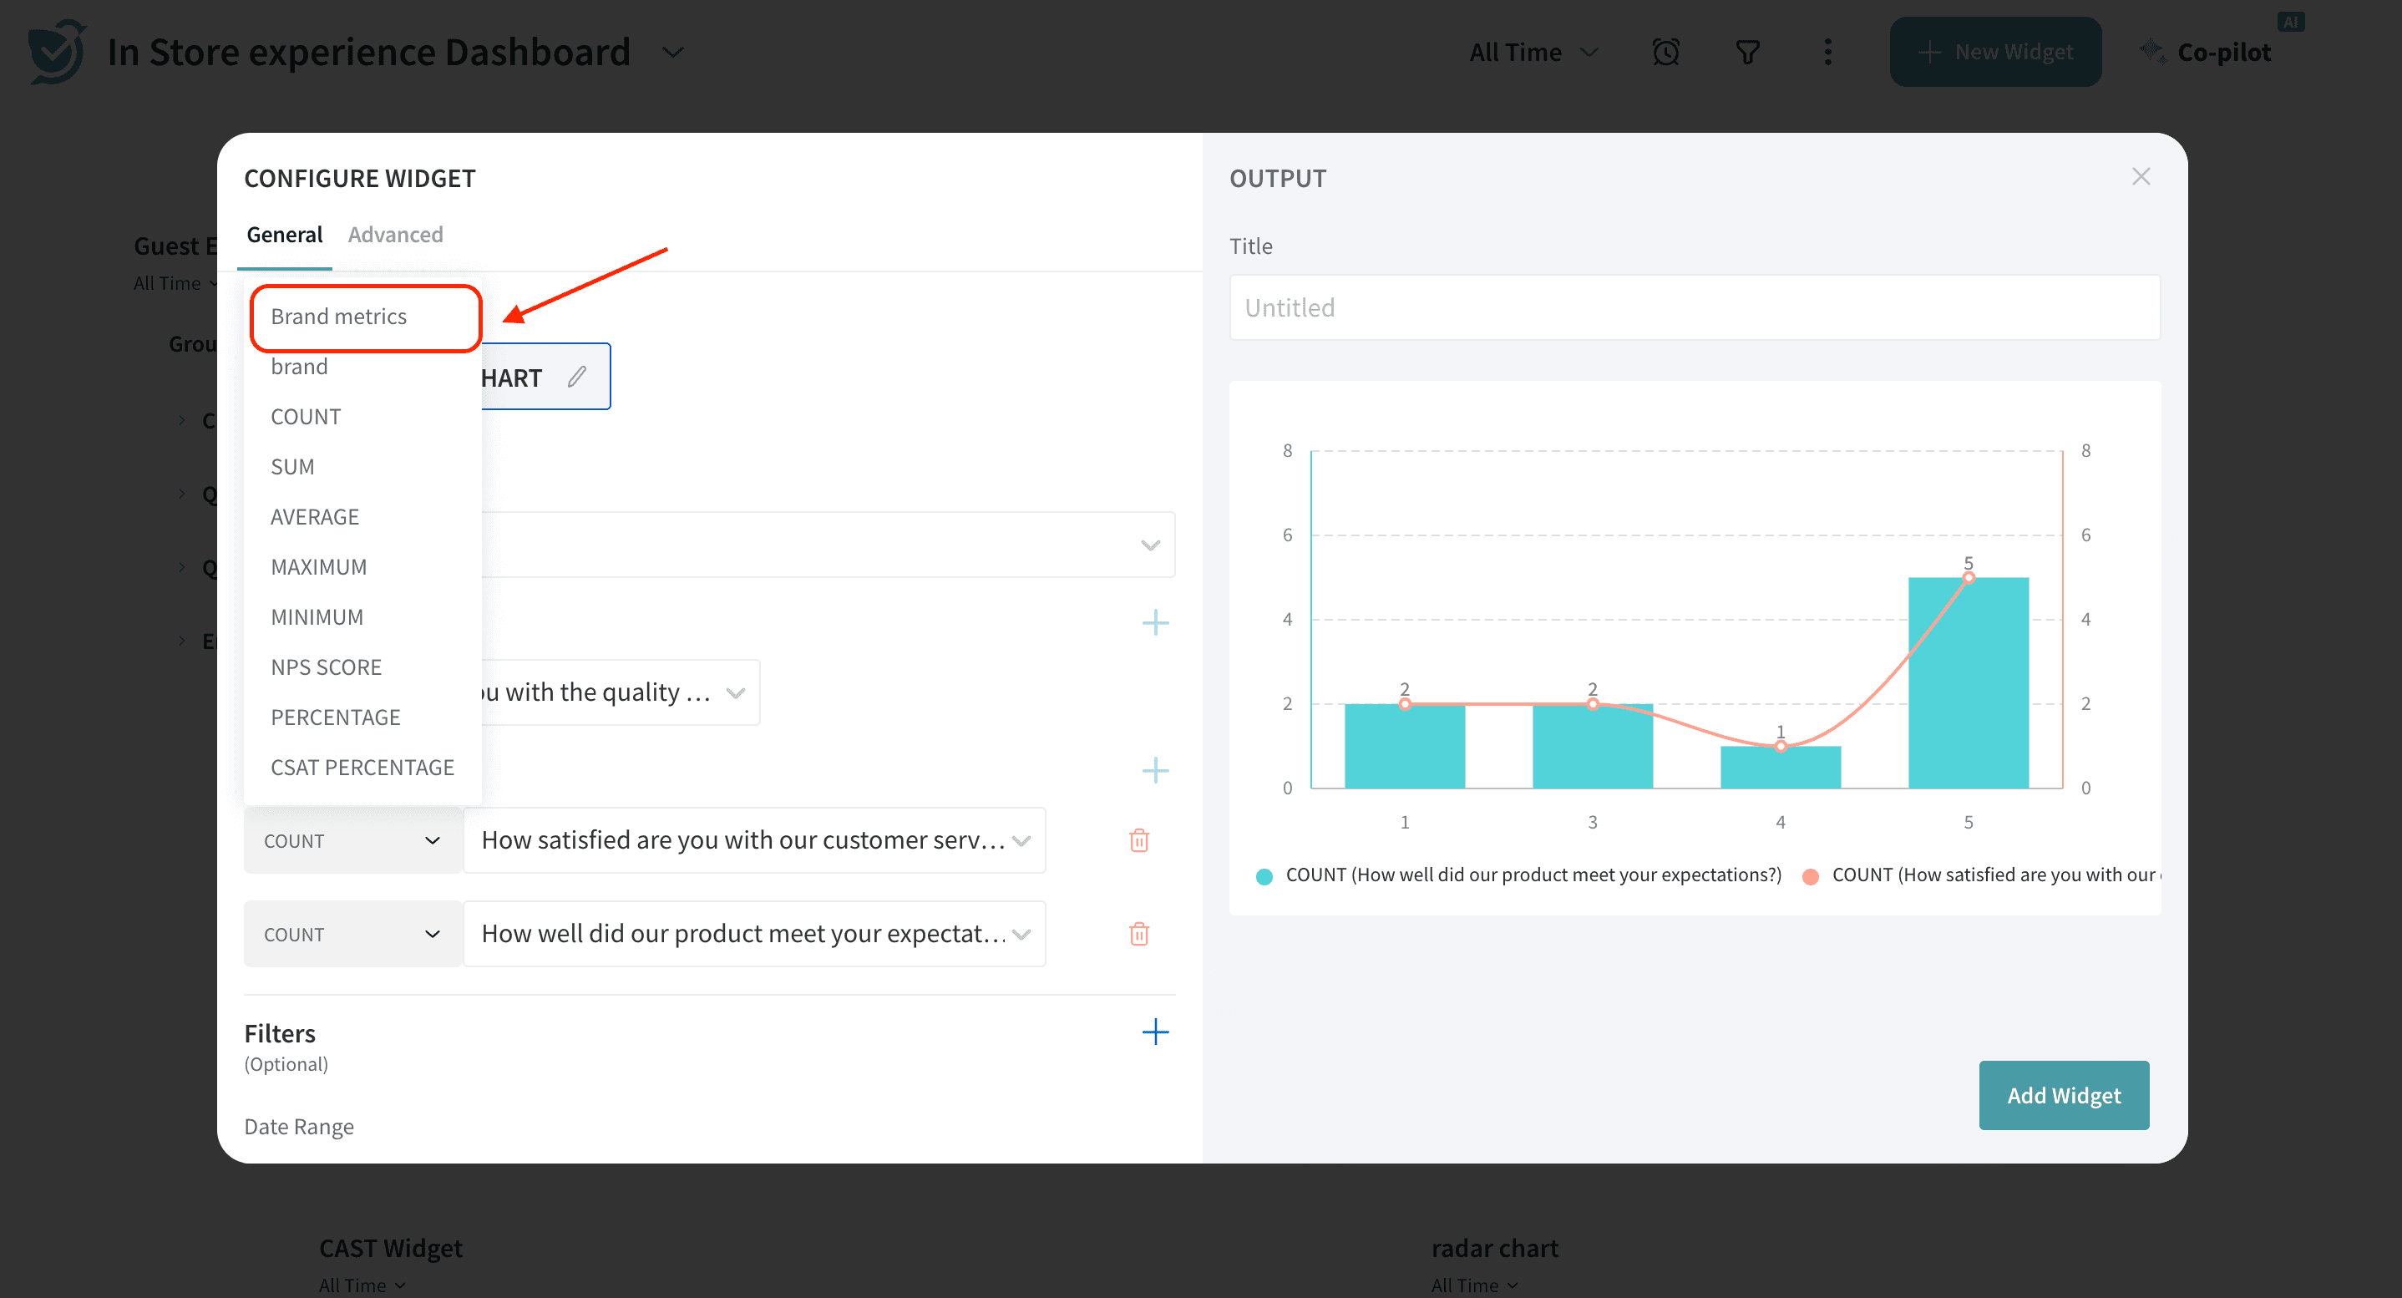Click the Untitled title input field
The height and width of the screenshot is (1298, 2402).
pos(1693,307)
